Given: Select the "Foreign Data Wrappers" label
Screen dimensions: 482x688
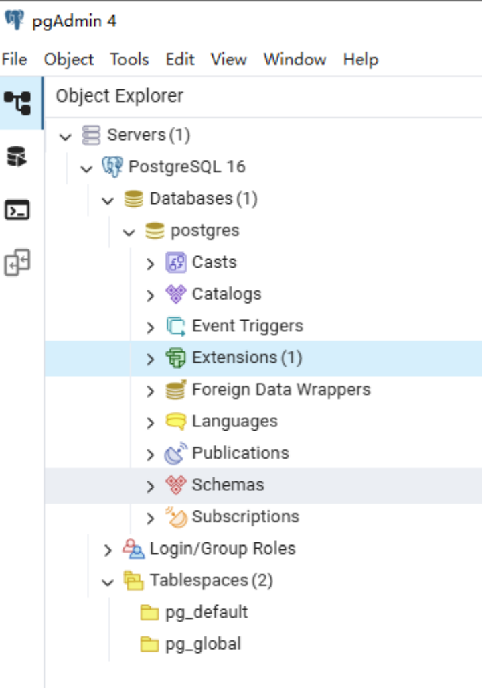Looking at the screenshot, I should coord(281,390).
